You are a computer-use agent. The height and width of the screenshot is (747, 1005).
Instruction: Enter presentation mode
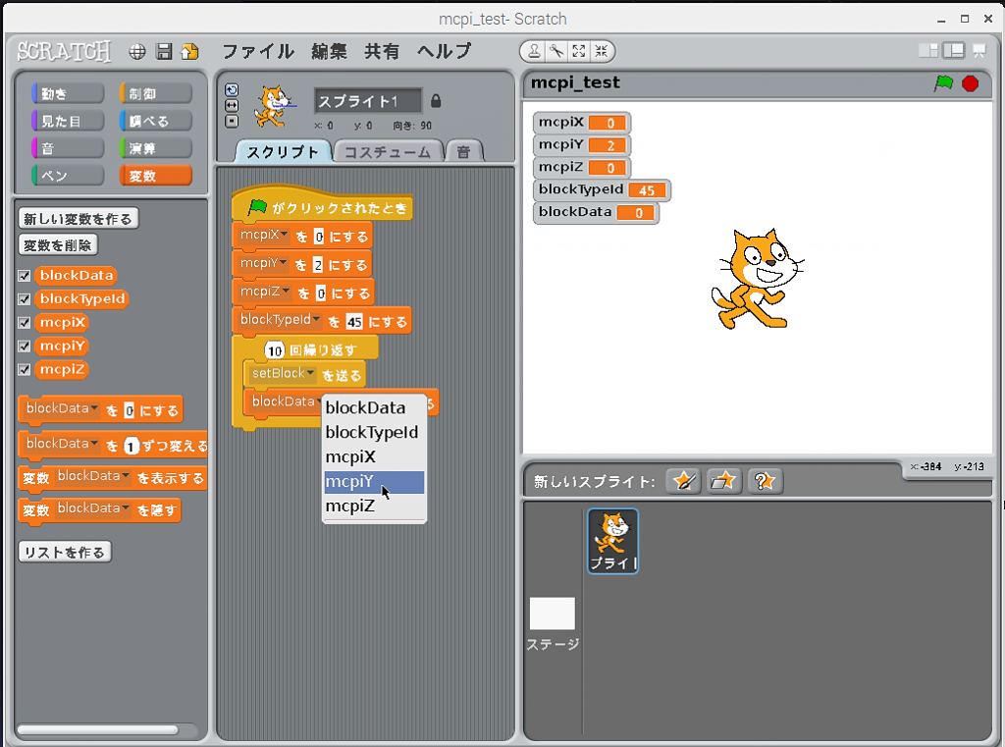pos(979,51)
